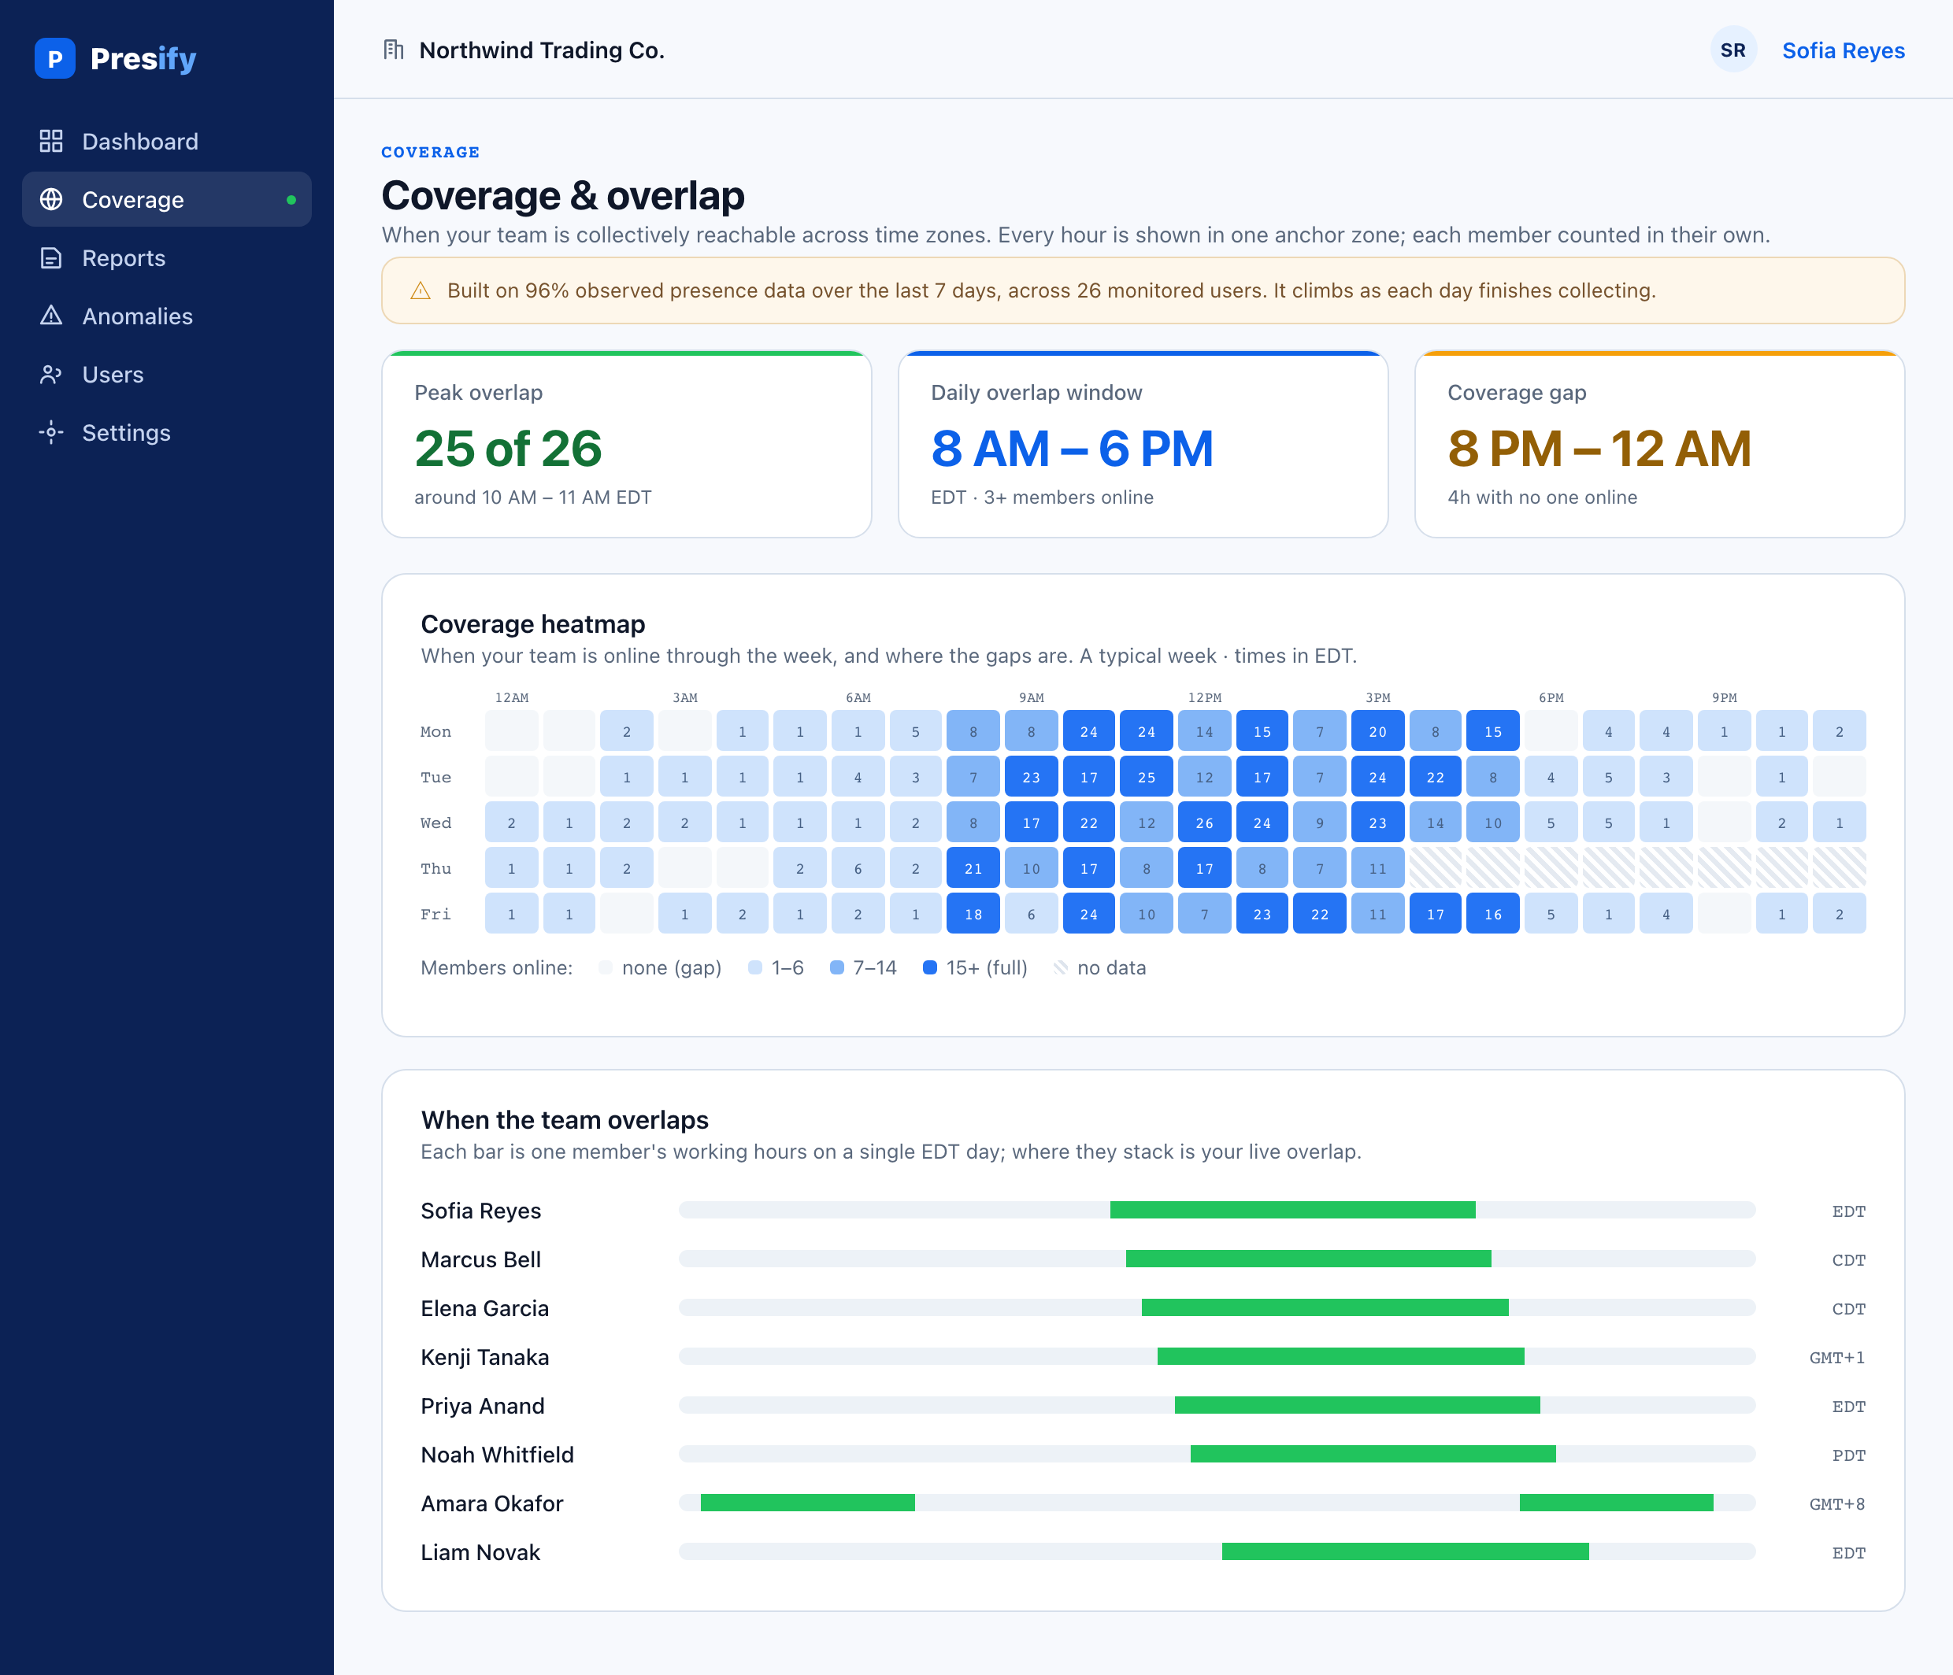
Task: Click the Users people icon
Action: (x=51, y=374)
